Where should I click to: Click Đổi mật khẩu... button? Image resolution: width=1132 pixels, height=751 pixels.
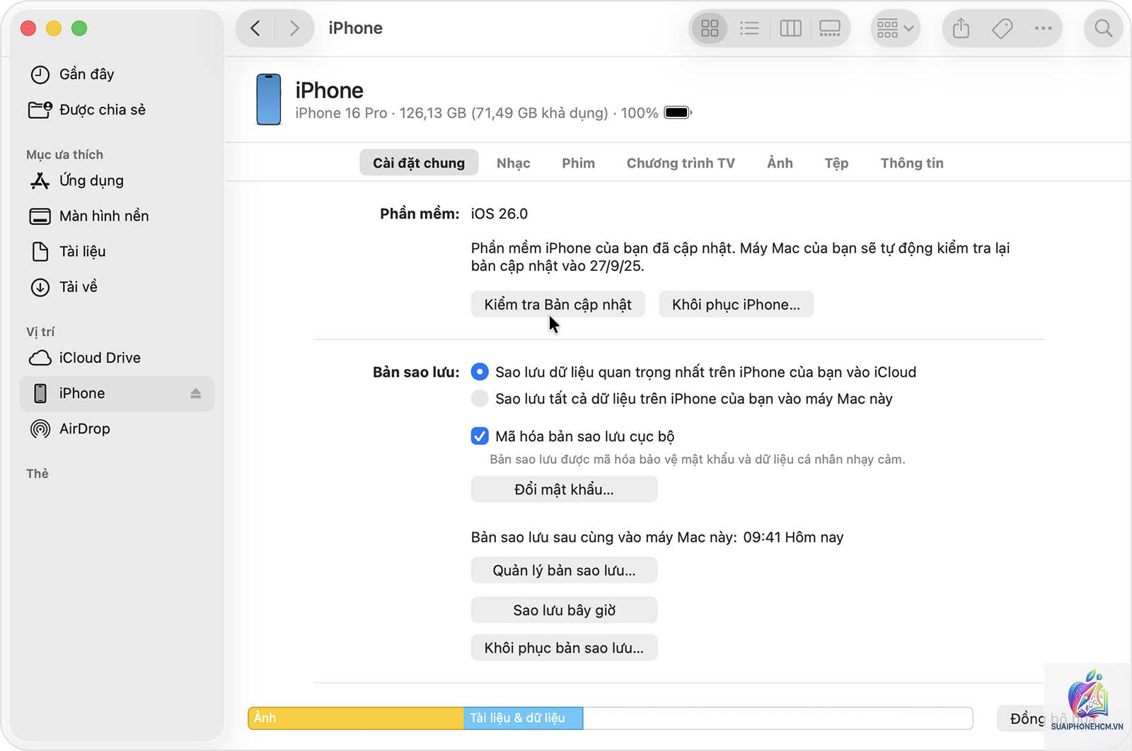(564, 489)
